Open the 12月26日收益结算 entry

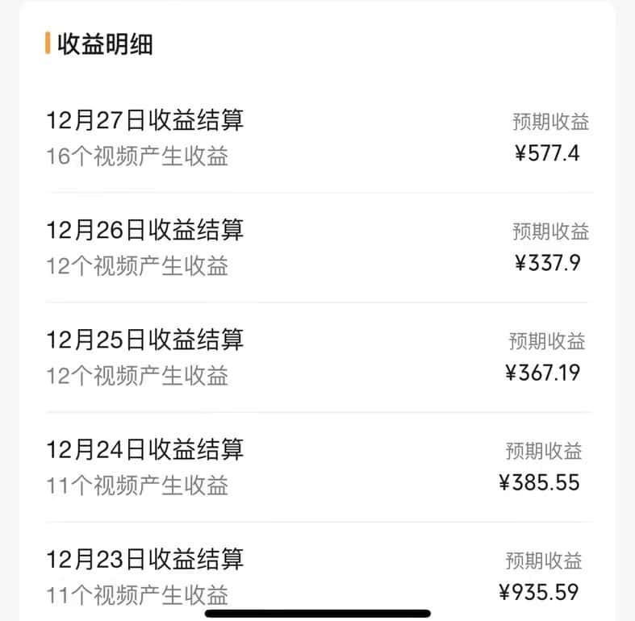(x=145, y=230)
